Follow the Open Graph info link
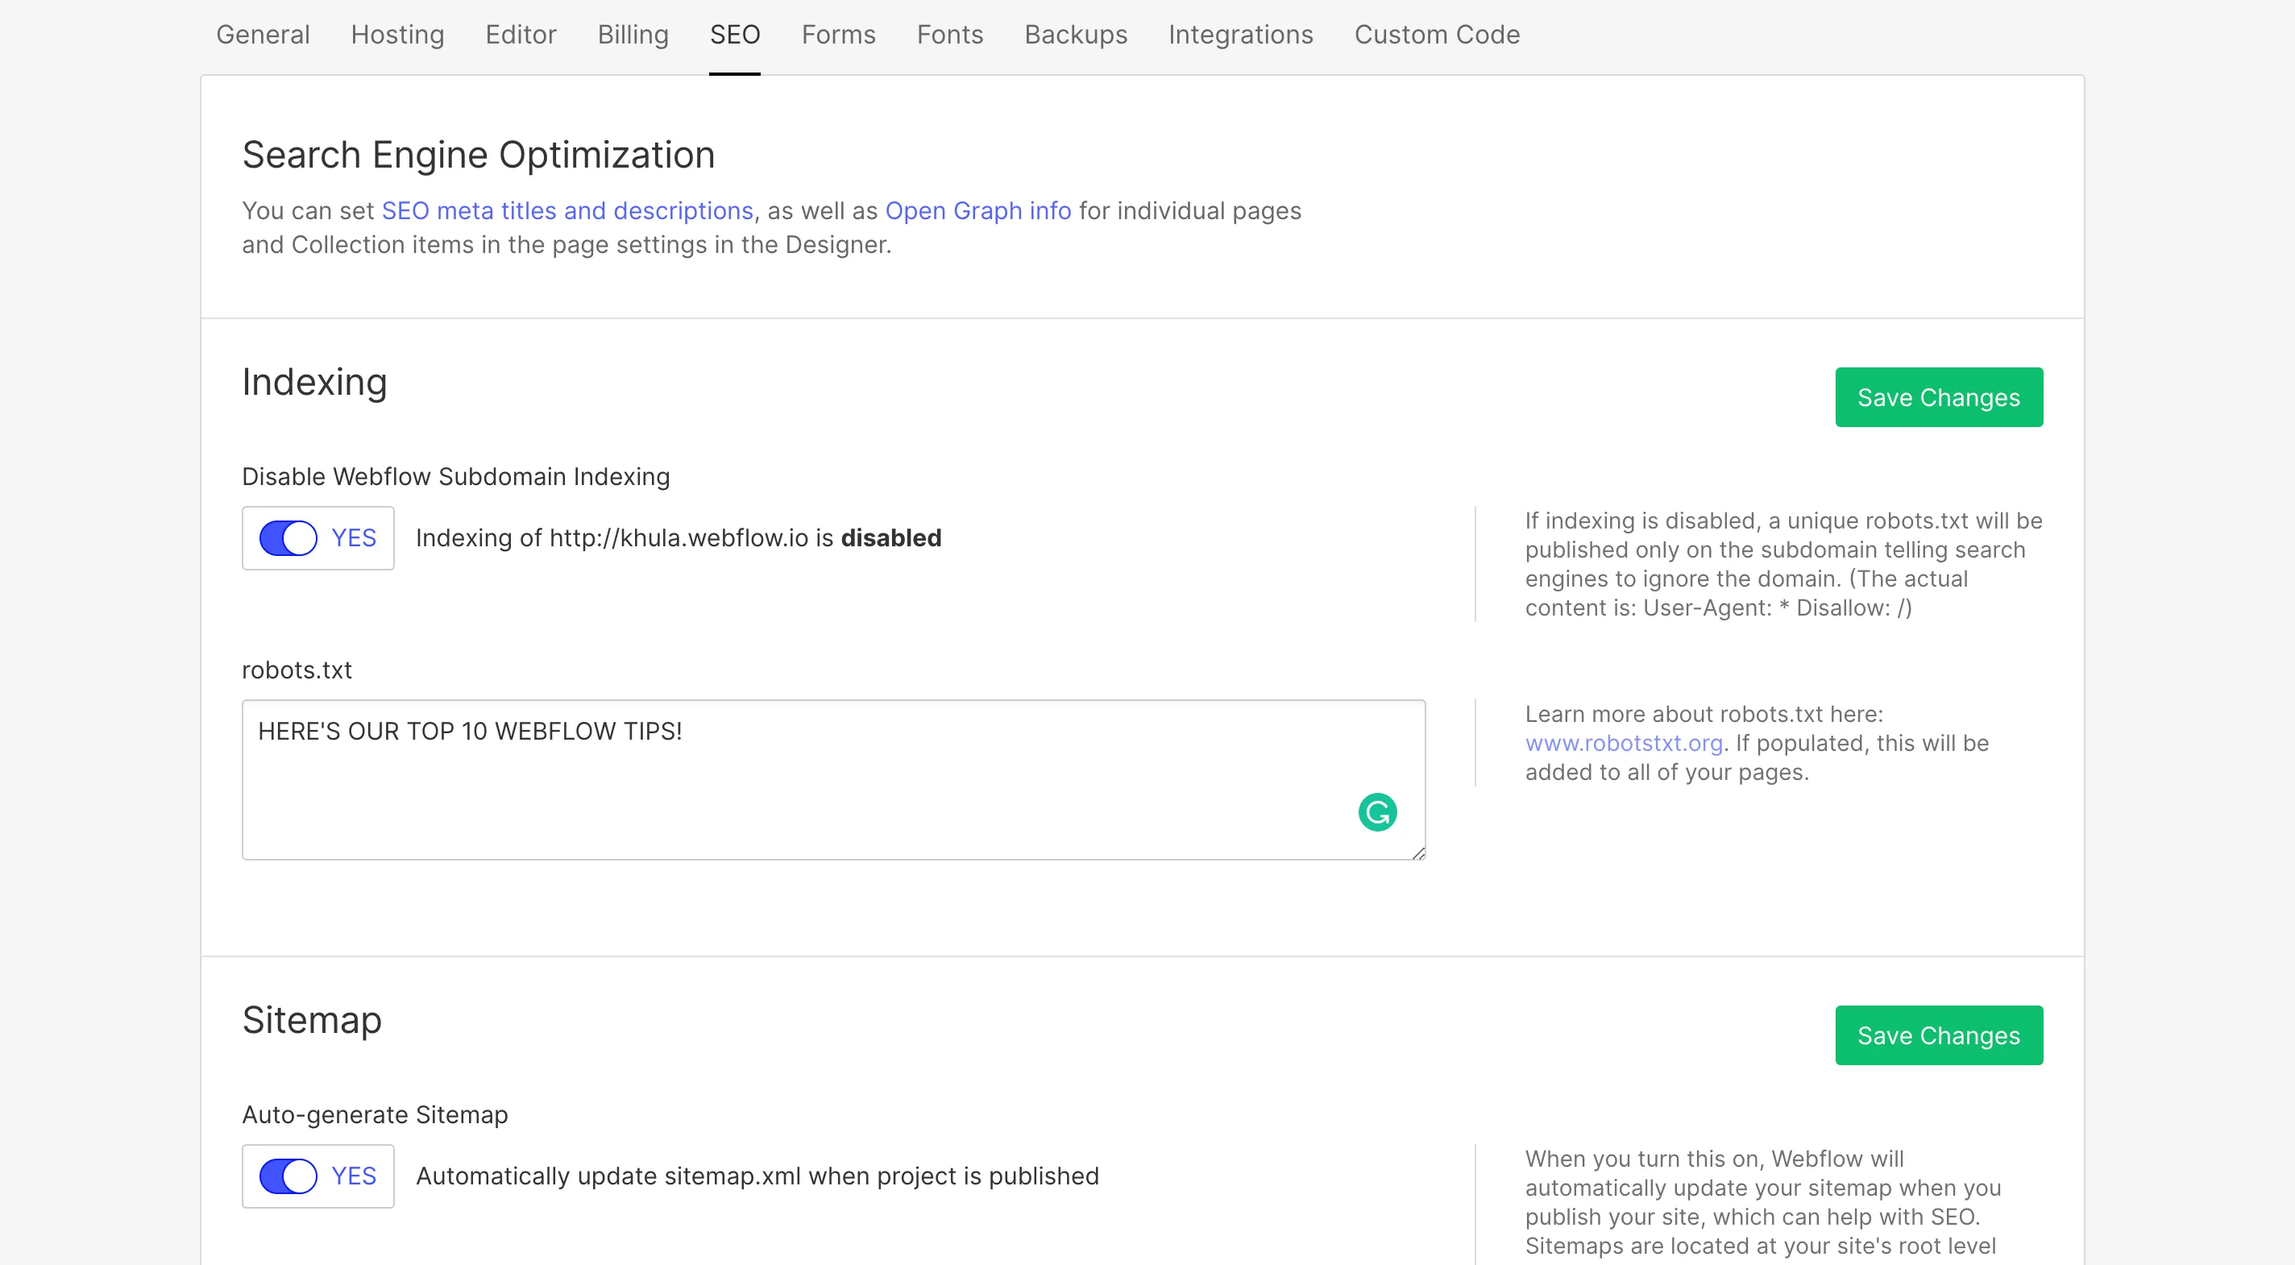Viewport: 2295px width, 1265px height. 977,211
